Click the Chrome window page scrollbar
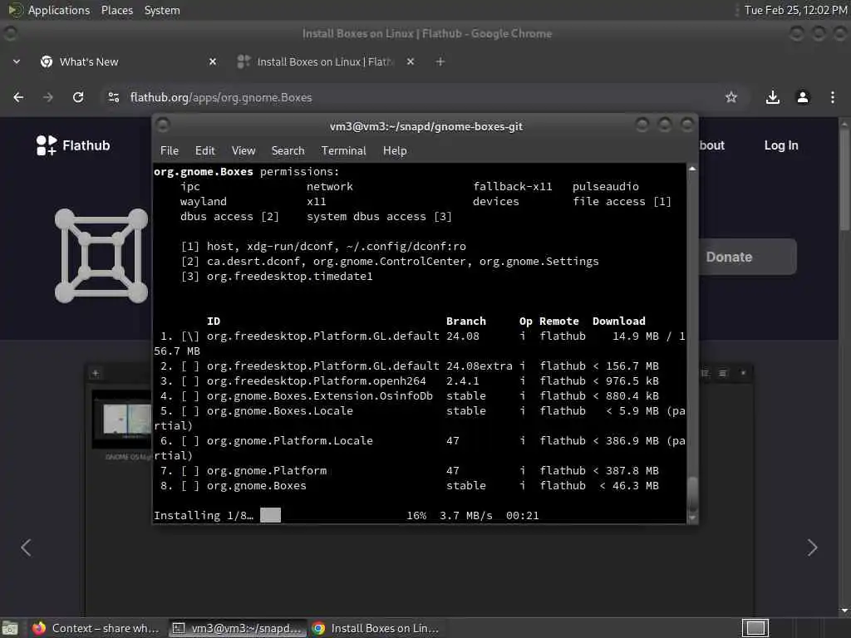This screenshot has width=851, height=638. pyautogui.click(x=844, y=179)
